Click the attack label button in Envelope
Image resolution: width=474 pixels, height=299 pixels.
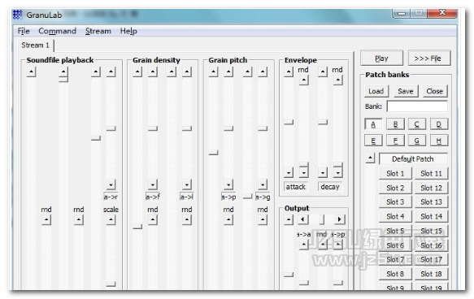tap(296, 187)
